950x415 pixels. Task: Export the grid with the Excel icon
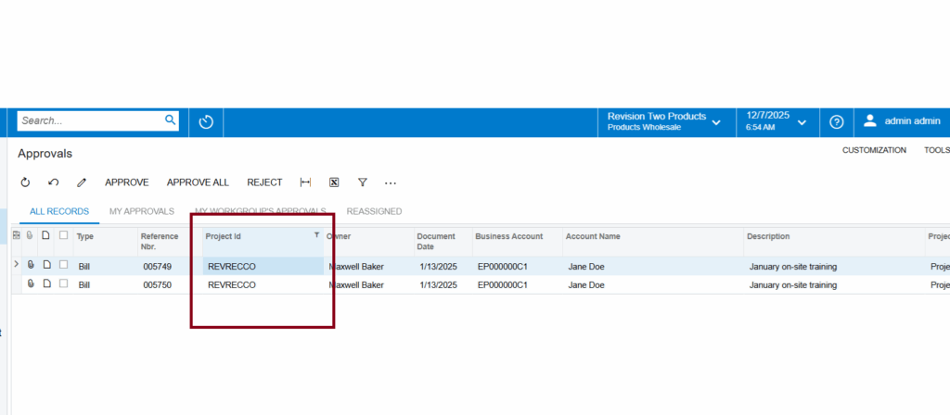click(x=334, y=182)
